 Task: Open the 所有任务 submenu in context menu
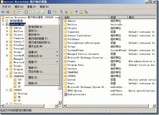coord(42,56)
